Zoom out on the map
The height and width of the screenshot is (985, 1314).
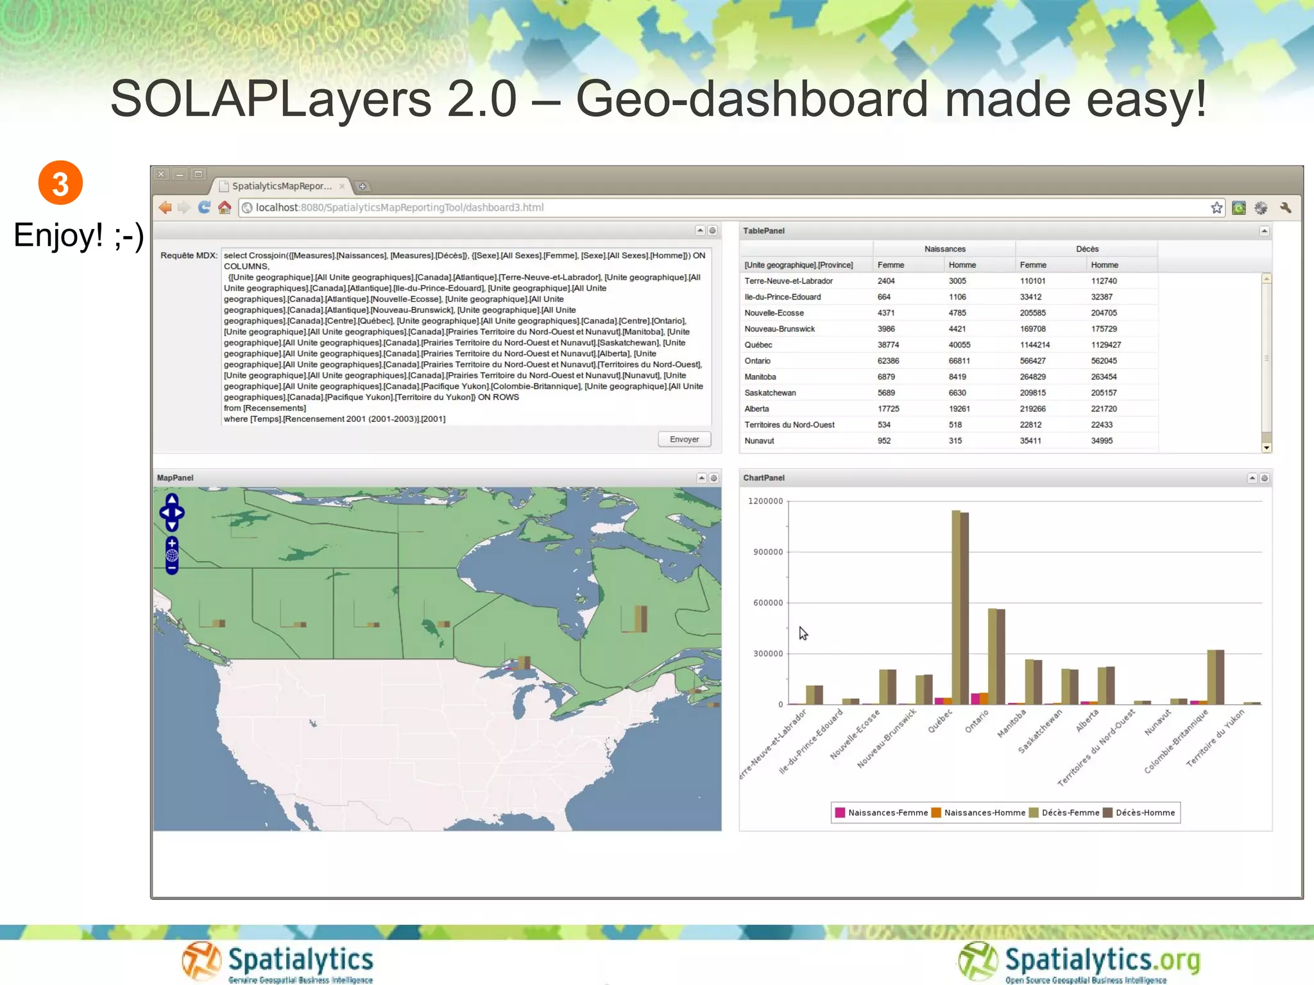click(x=172, y=568)
